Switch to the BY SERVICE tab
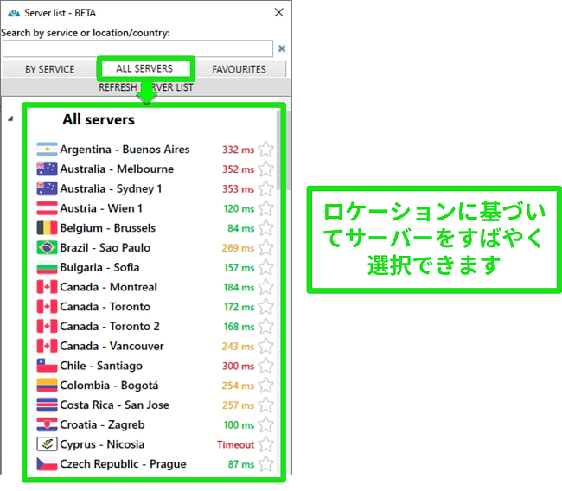The width and height of the screenshot is (562, 491). click(49, 69)
